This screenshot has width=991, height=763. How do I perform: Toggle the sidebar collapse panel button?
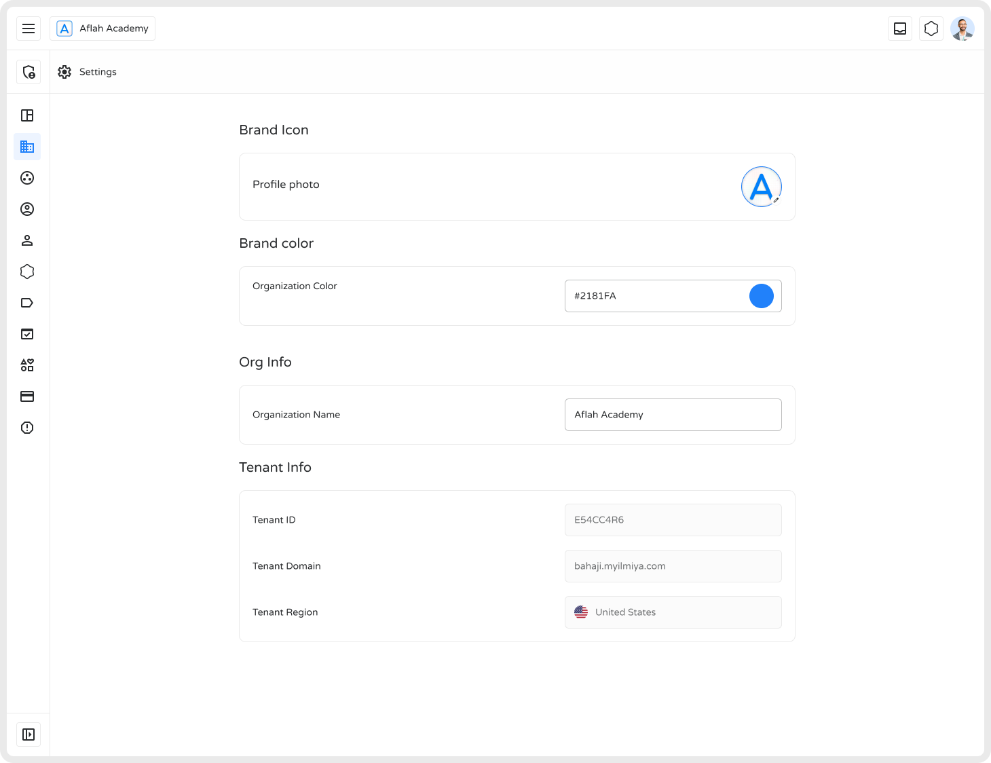click(29, 734)
